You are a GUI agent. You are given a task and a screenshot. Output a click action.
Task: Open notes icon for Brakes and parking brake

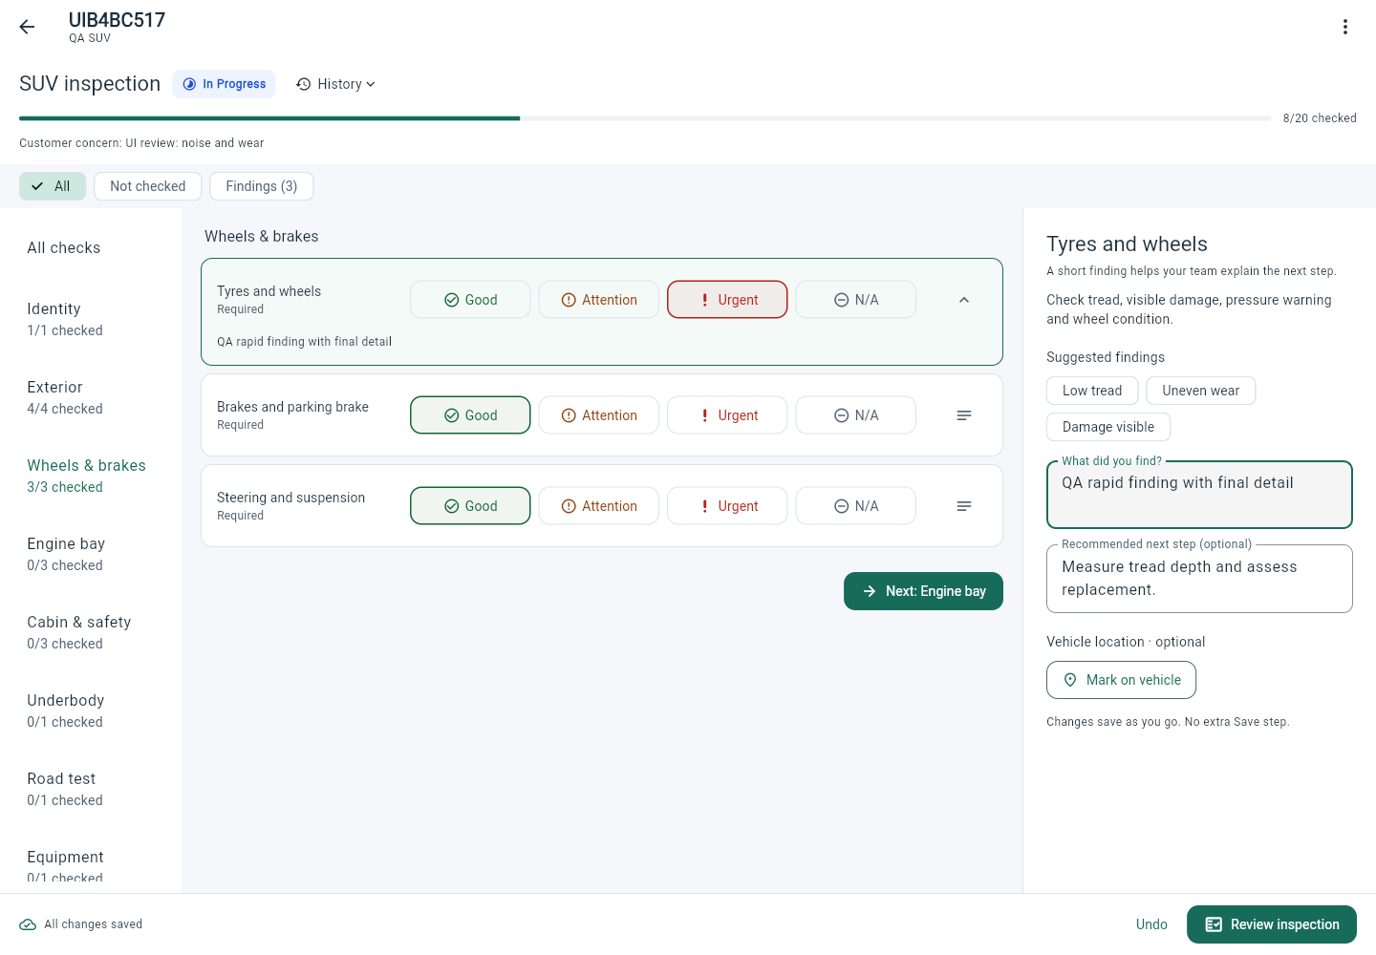click(x=964, y=415)
